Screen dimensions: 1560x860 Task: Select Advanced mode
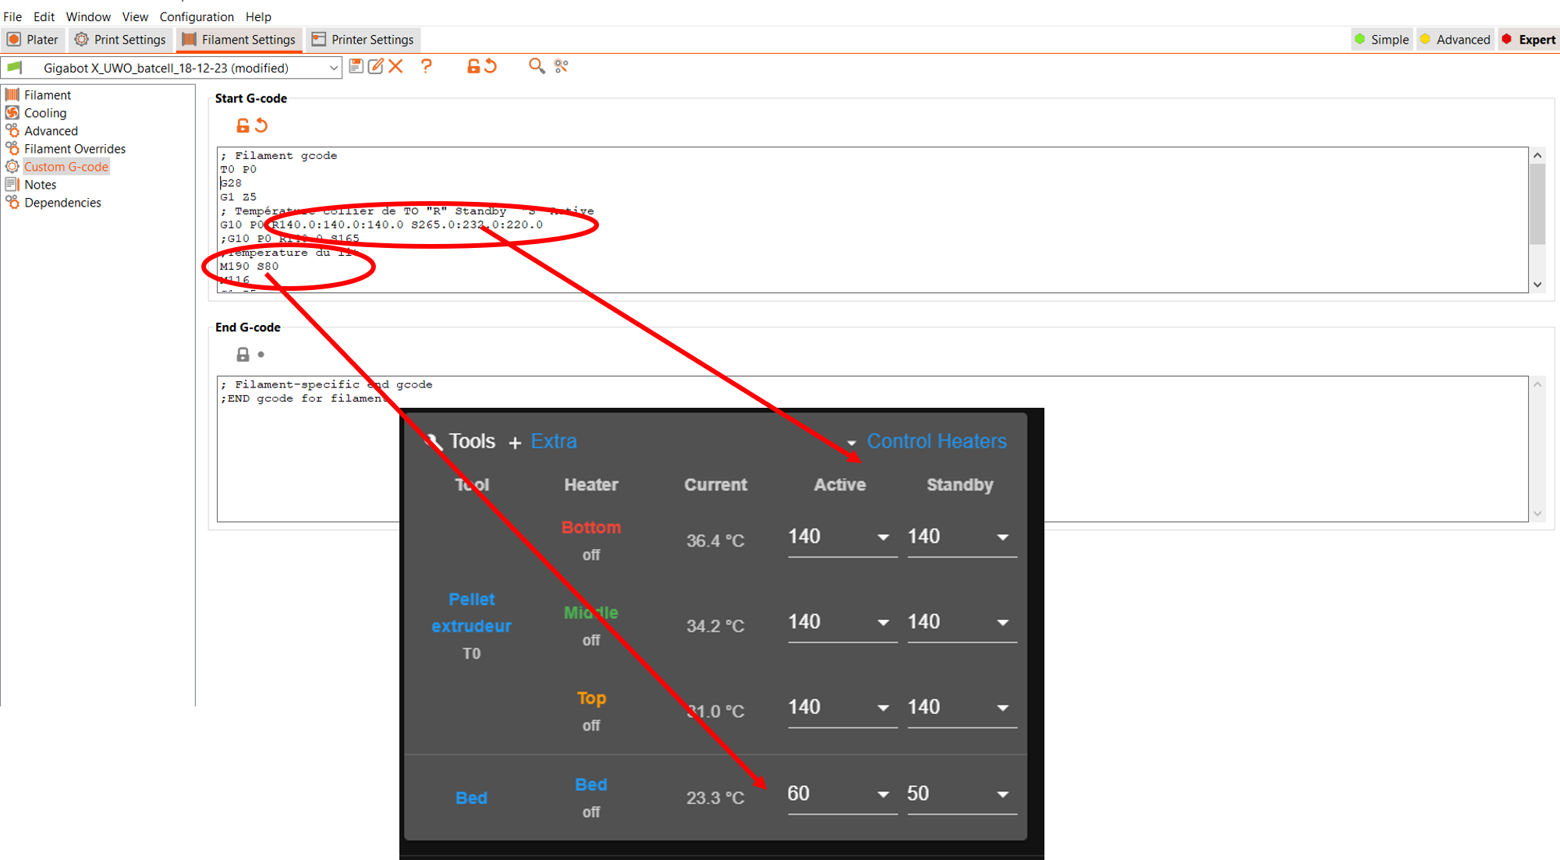tap(1455, 40)
